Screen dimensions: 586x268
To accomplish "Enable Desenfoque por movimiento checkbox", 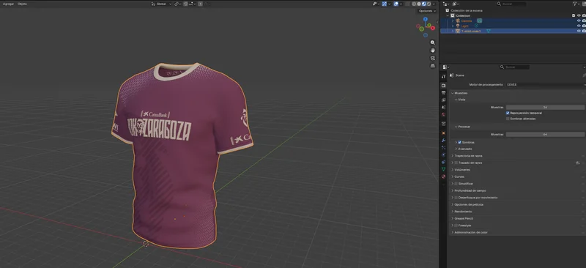I will [x=456, y=198].
